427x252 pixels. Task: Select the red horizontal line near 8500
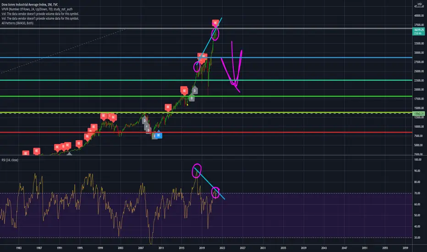pos(207,132)
